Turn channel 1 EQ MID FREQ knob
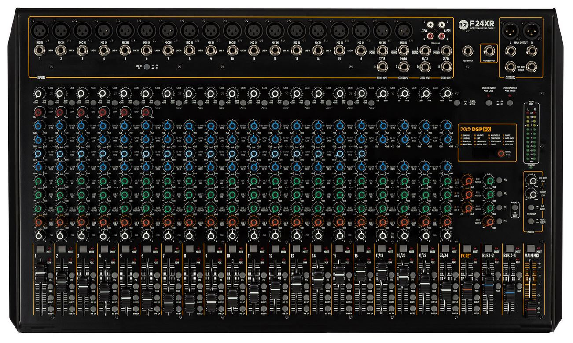 39,153
